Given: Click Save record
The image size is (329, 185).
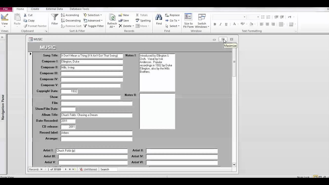Looking at the screenshot, I should [124, 21].
